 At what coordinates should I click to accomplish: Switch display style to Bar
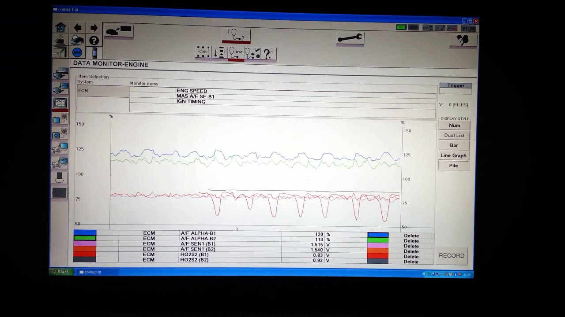coord(454,145)
